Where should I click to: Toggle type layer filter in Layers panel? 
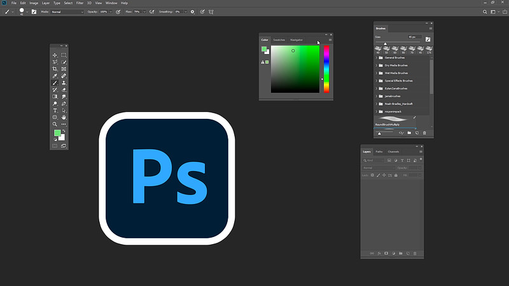402,160
